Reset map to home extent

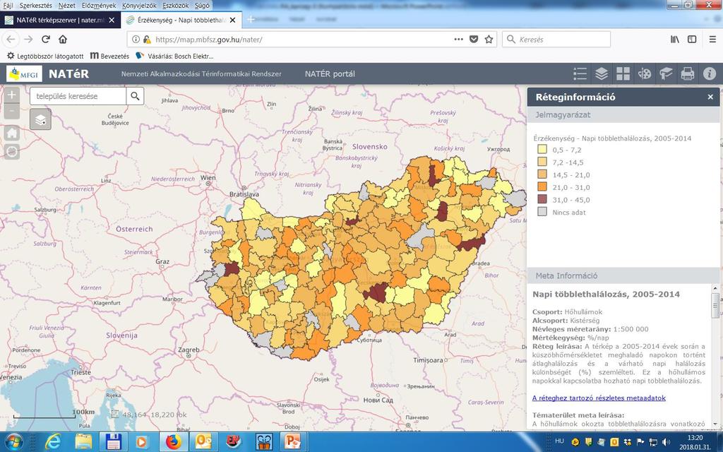point(12,133)
